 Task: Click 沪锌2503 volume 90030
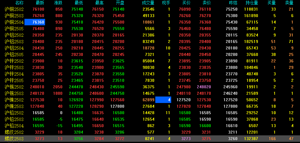(x=149, y=68)
